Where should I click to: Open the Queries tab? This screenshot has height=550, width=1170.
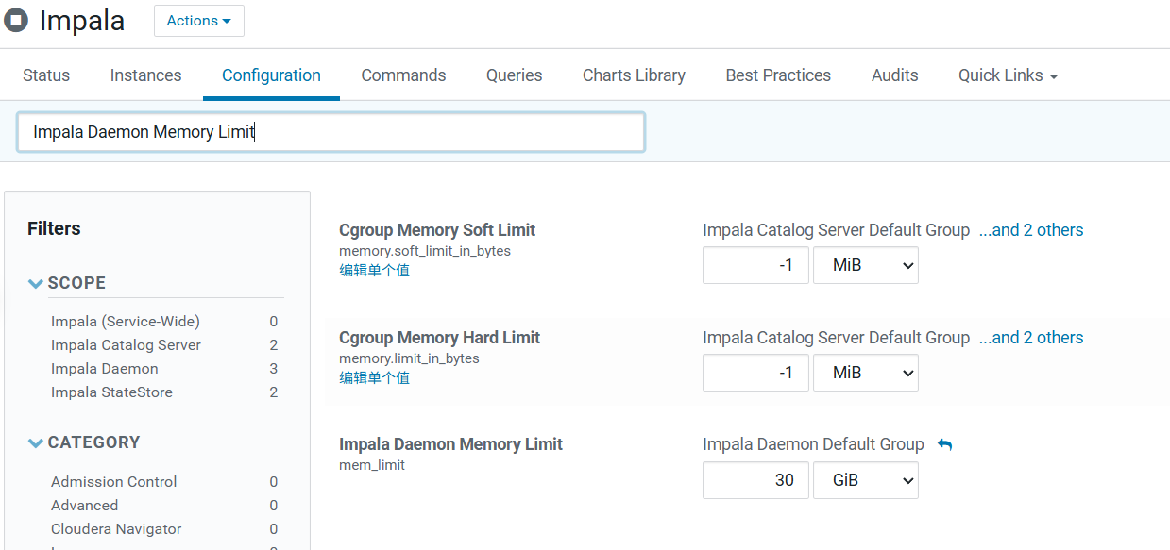(x=514, y=75)
